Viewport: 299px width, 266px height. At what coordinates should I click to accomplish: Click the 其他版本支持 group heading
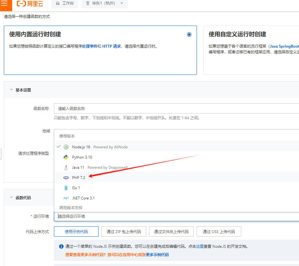(x=71, y=208)
